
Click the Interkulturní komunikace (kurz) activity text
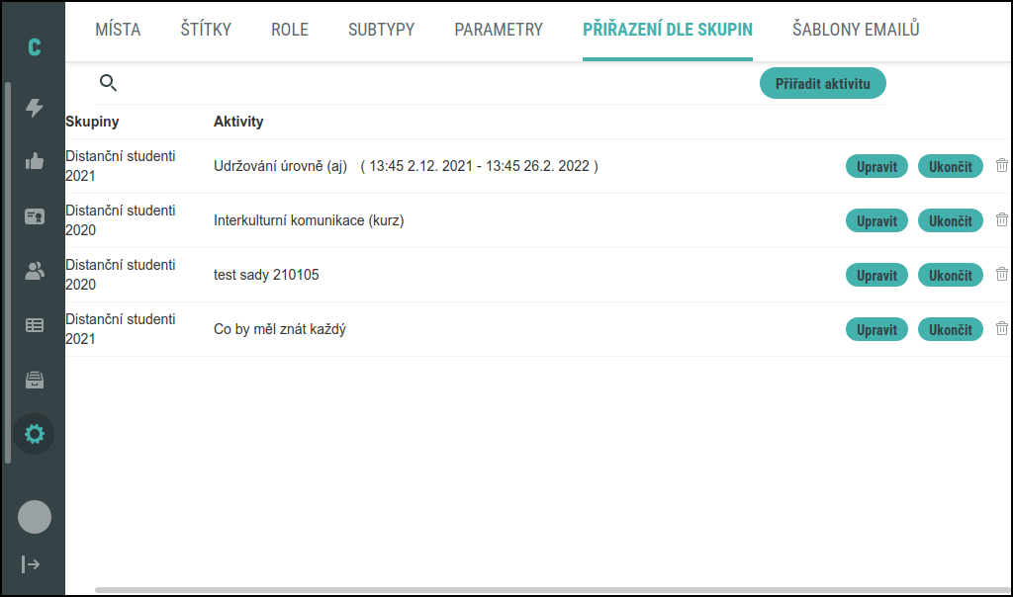[309, 220]
